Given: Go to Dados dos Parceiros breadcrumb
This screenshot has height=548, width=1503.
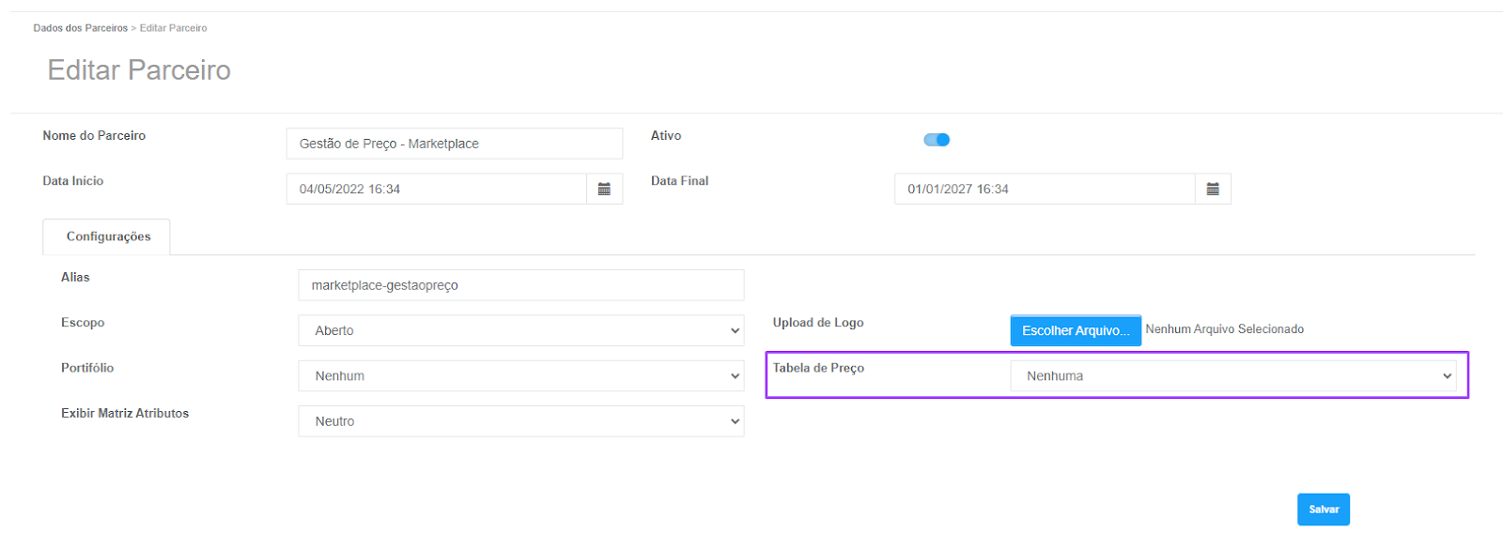Looking at the screenshot, I should pyautogui.click(x=80, y=28).
